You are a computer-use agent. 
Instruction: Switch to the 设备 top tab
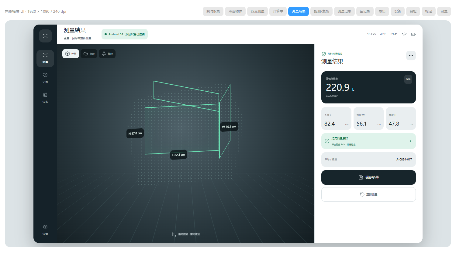pyautogui.click(x=398, y=11)
